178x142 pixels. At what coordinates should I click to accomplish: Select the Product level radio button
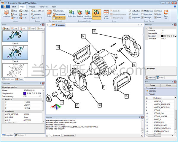(147, 94)
